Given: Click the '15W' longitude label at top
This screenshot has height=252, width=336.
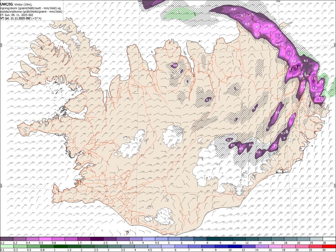Looking at the screenshot, I should point(278,1).
